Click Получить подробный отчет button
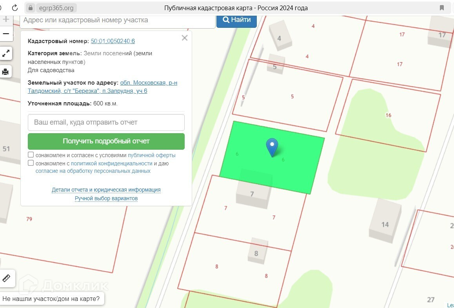This screenshot has width=454, height=308. tap(106, 141)
